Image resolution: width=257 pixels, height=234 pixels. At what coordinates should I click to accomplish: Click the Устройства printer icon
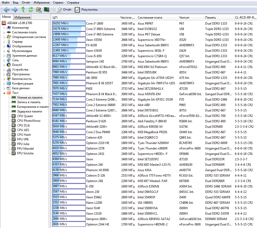pos(9,70)
